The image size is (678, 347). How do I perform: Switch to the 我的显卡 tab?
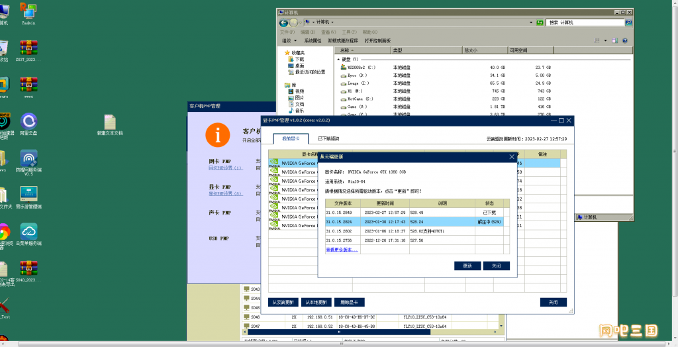coord(291,139)
